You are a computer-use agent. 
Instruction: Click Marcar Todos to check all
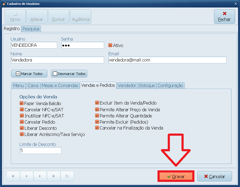[x=29, y=74]
